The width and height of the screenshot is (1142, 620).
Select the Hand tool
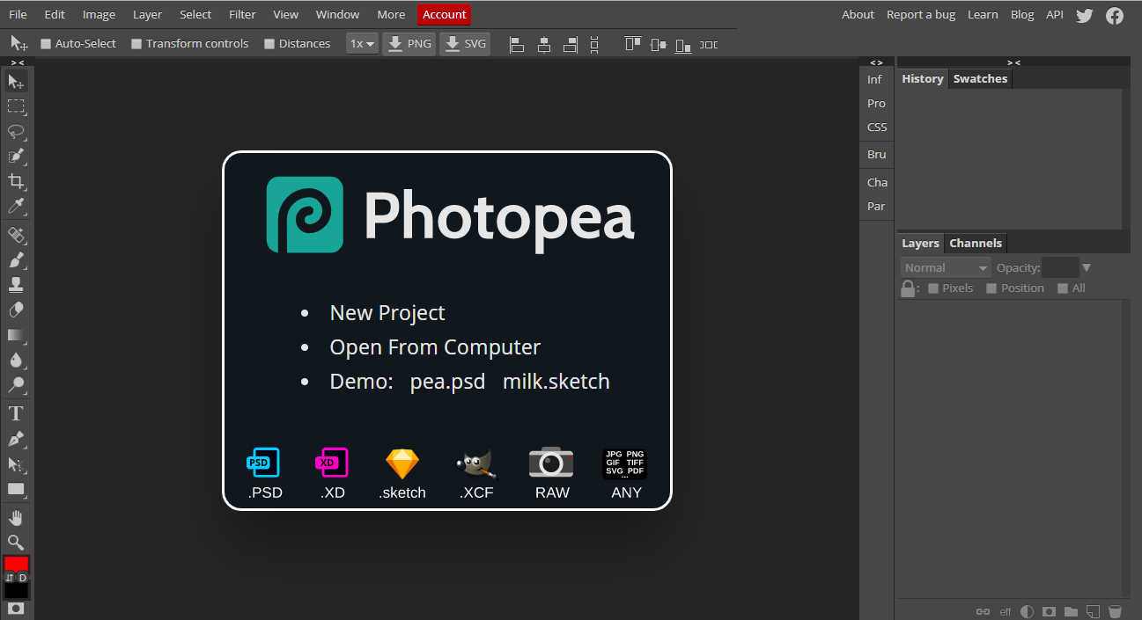(x=16, y=517)
